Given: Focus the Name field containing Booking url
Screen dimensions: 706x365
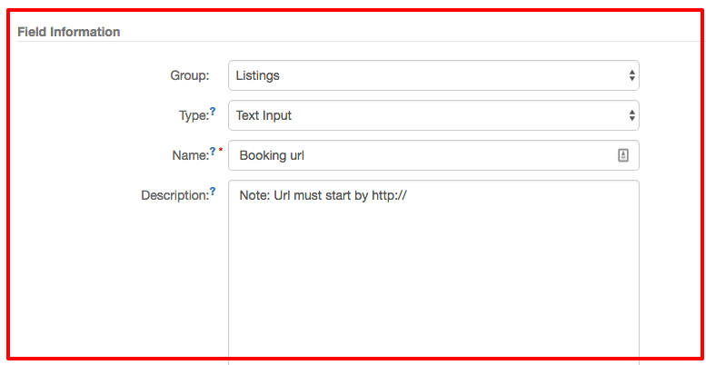Looking at the screenshot, I should click(x=418, y=155).
